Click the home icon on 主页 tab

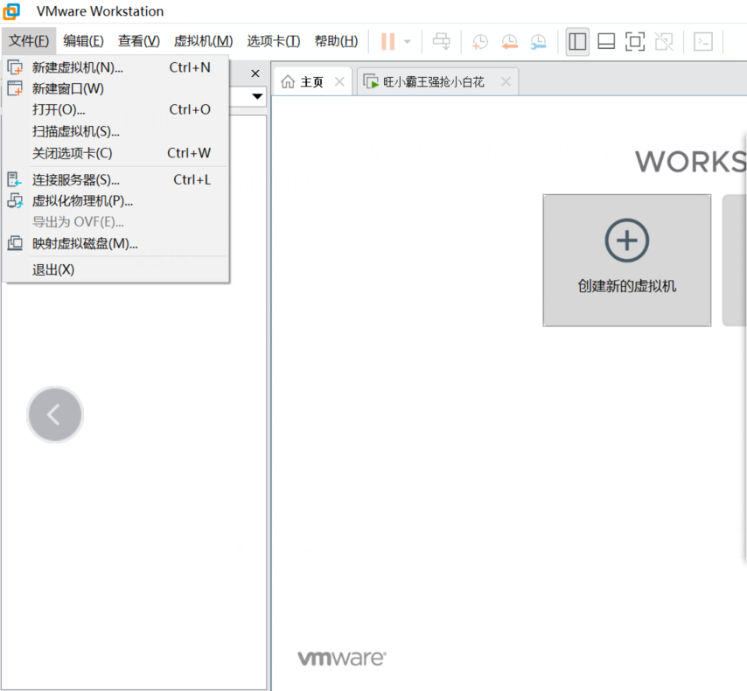tap(288, 82)
